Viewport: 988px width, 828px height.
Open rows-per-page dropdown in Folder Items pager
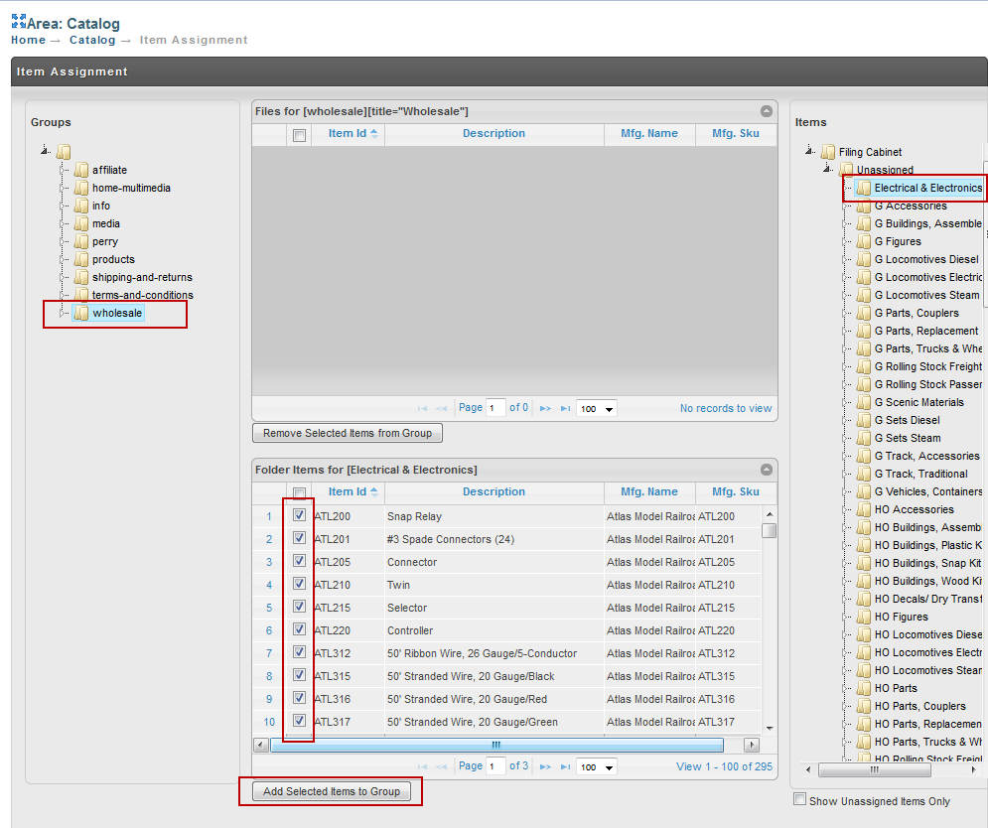click(x=596, y=766)
